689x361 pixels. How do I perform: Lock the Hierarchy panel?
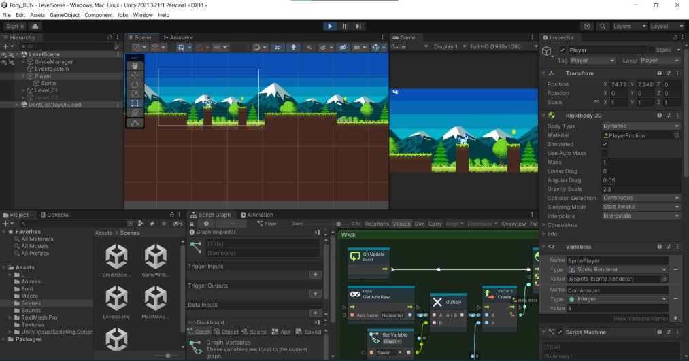110,37
